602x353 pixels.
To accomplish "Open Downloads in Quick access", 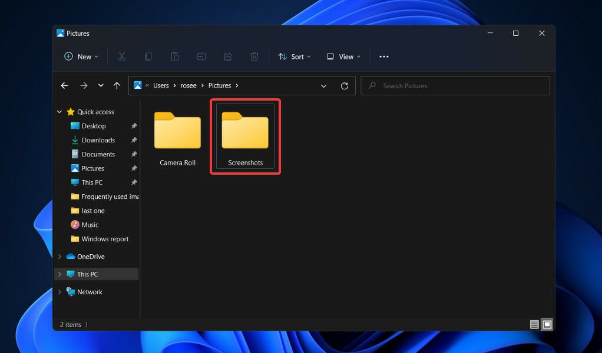I will tap(98, 140).
